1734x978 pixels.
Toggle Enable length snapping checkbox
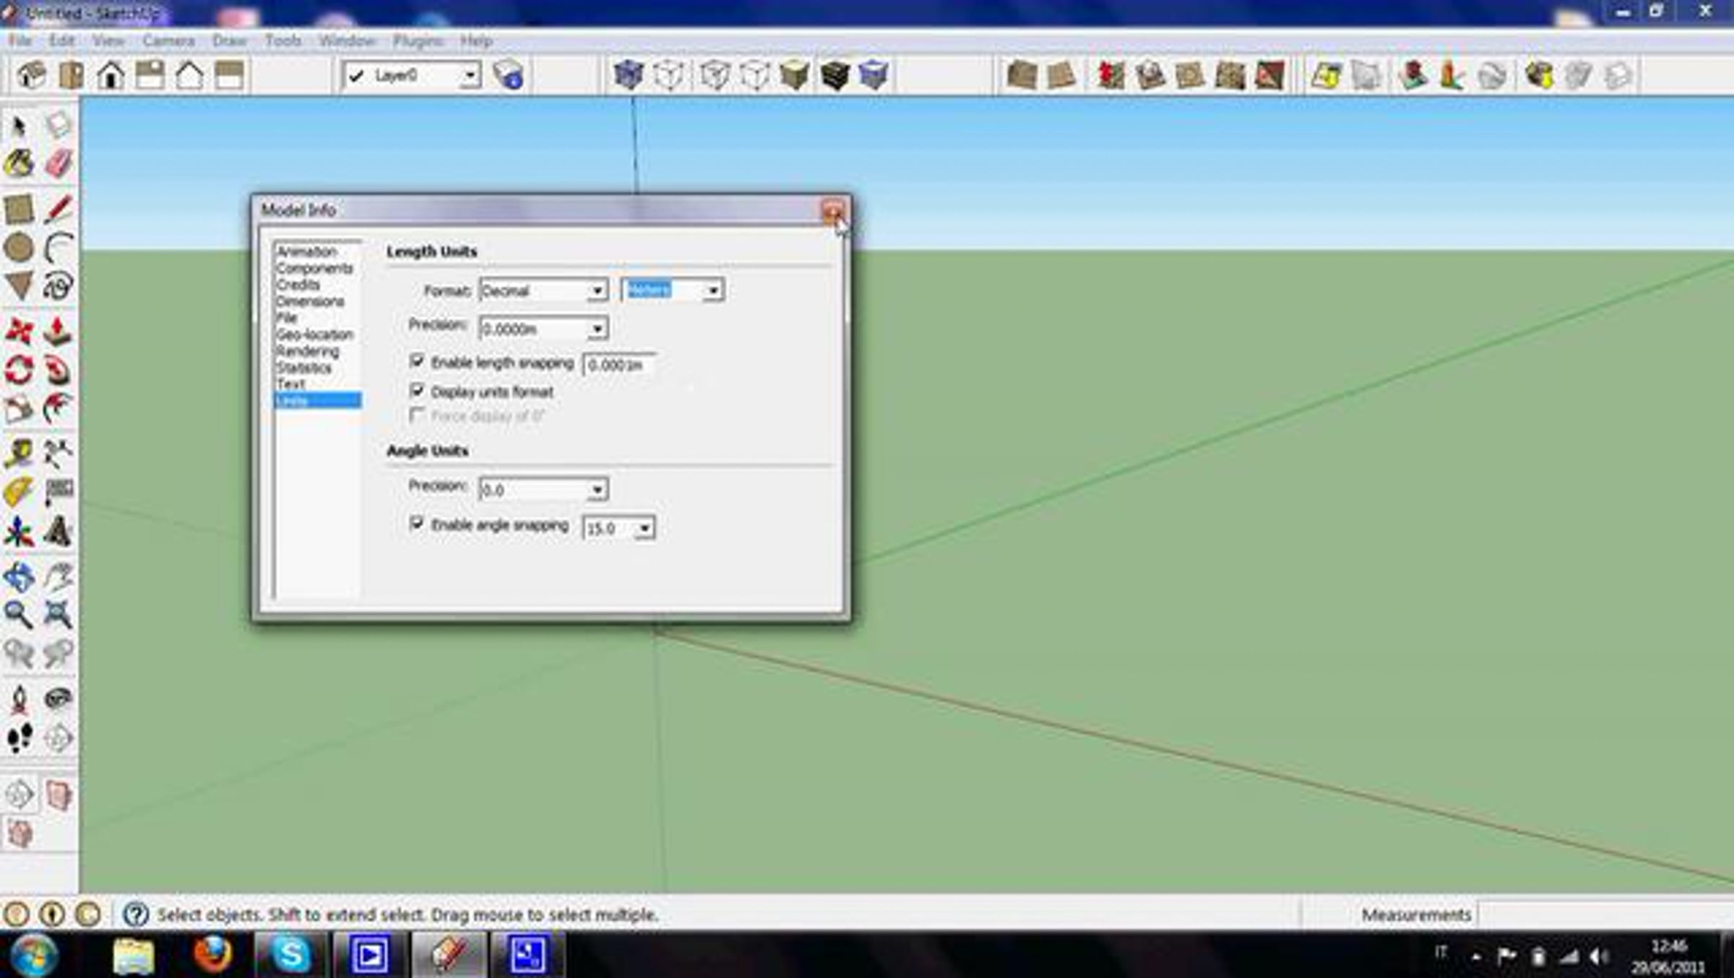click(417, 360)
